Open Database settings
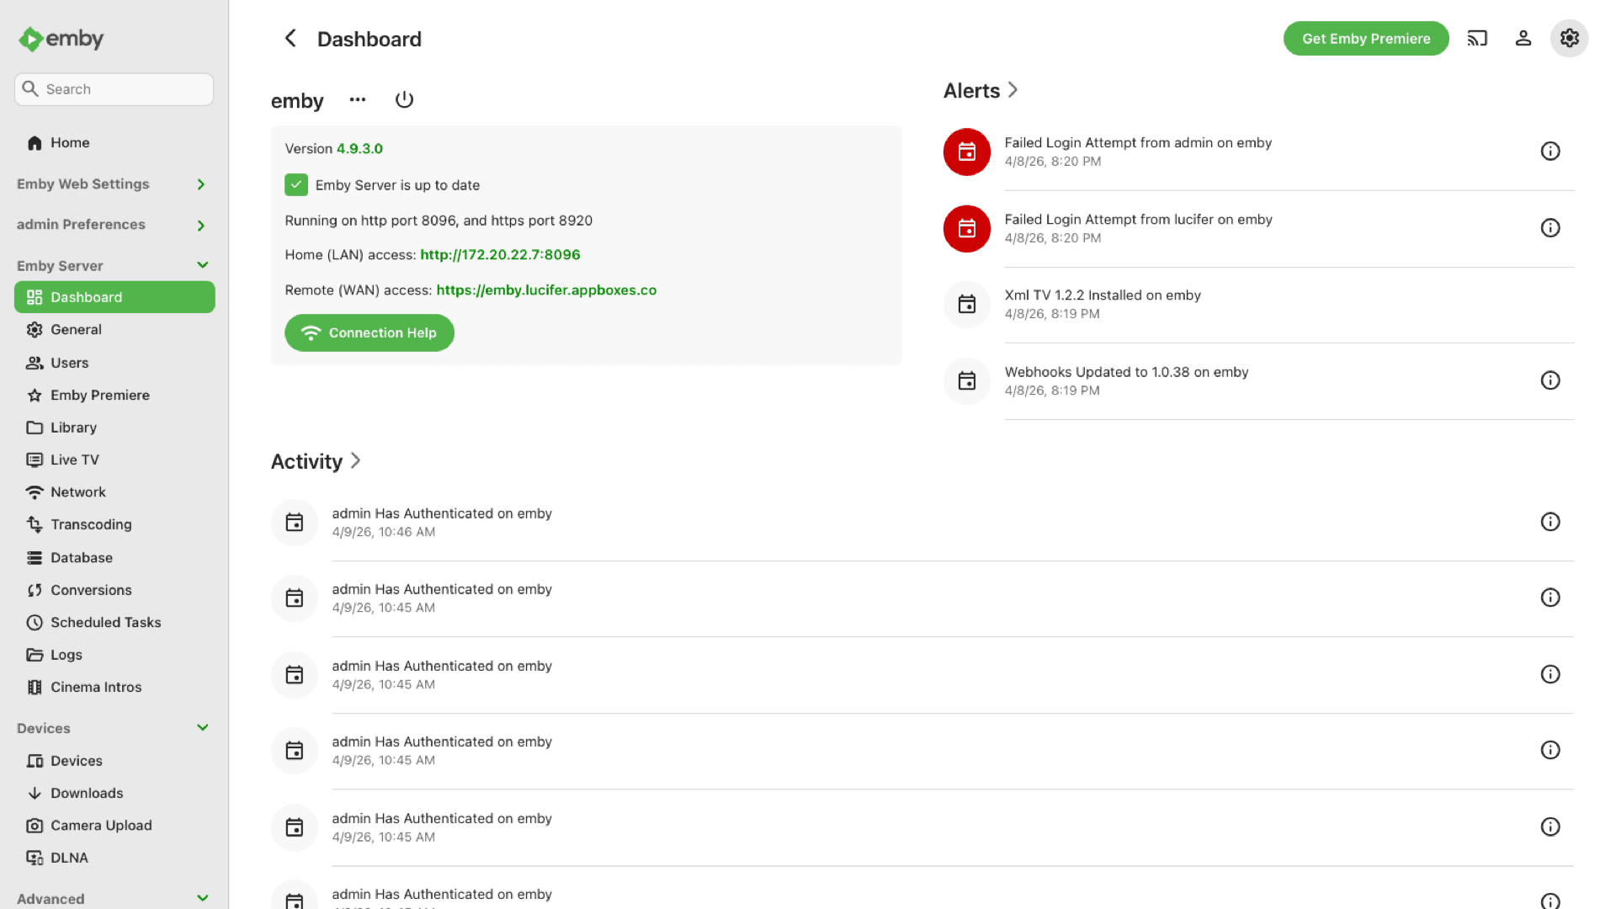1616x909 pixels. 114,557
